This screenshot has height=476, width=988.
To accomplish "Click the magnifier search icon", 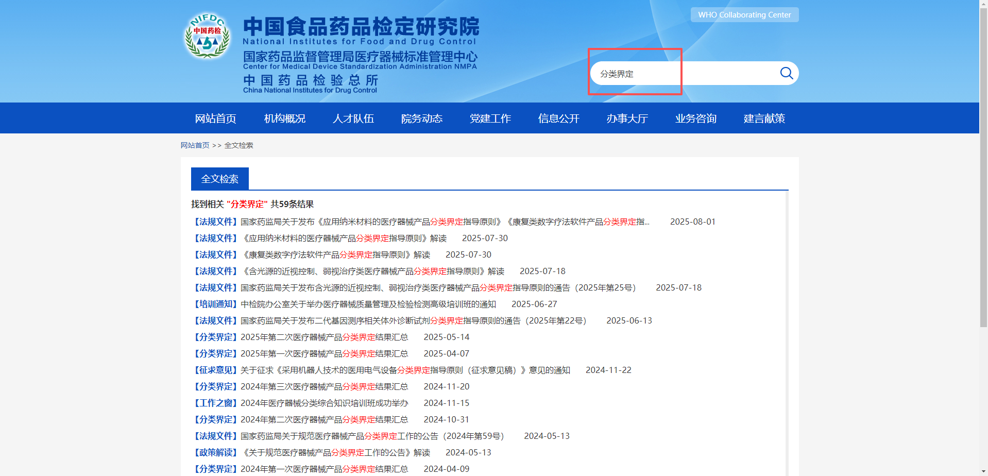I will (x=786, y=73).
